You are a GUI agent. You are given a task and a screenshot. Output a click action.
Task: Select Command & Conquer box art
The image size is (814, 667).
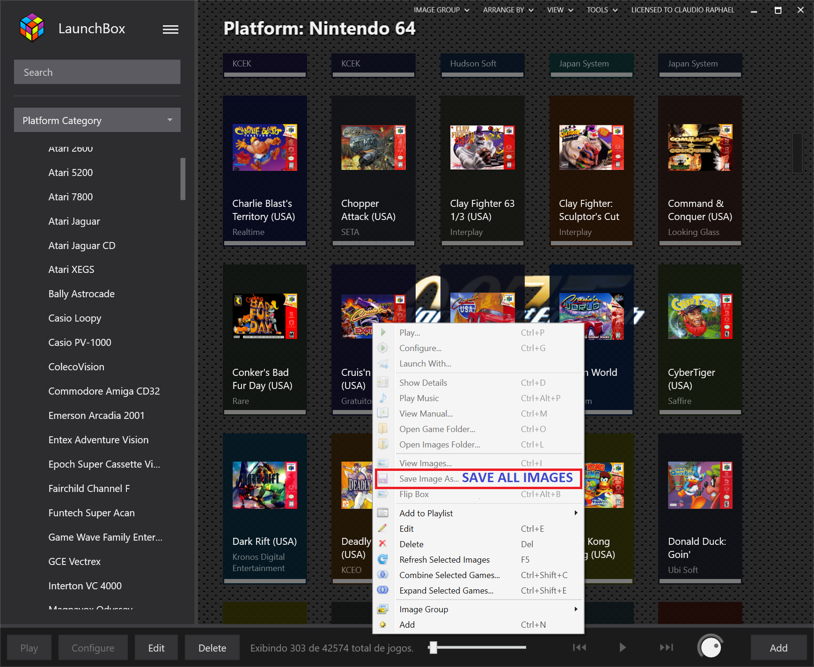click(x=700, y=147)
